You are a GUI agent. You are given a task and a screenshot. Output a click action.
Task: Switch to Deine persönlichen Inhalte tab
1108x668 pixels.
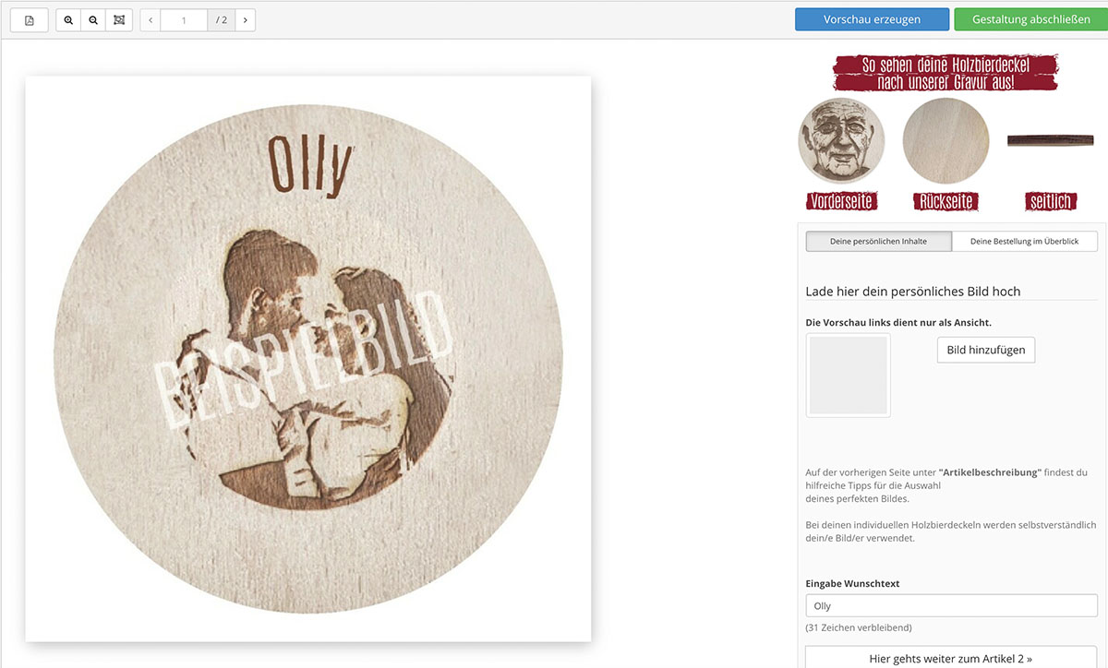(878, 242)
